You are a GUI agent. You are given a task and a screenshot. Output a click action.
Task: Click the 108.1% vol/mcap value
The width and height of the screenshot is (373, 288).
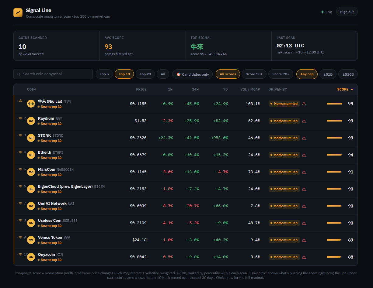[253, 104]
